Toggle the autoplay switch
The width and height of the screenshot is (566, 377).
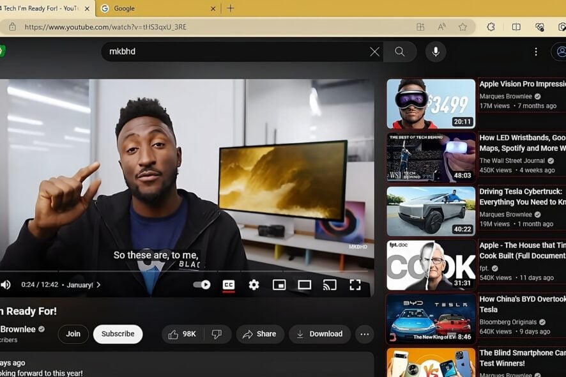pos(202,285)
